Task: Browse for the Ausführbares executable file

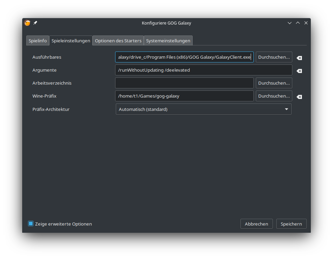Action: pos(274,57)
